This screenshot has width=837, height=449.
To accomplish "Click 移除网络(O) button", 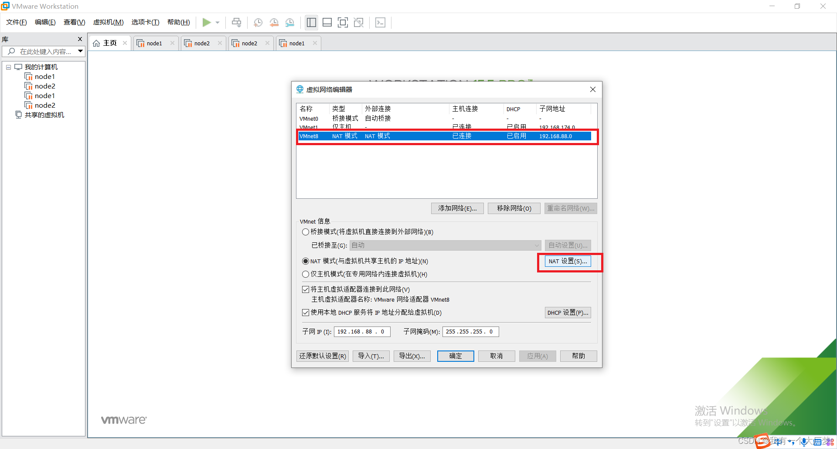I will (514, 208).
